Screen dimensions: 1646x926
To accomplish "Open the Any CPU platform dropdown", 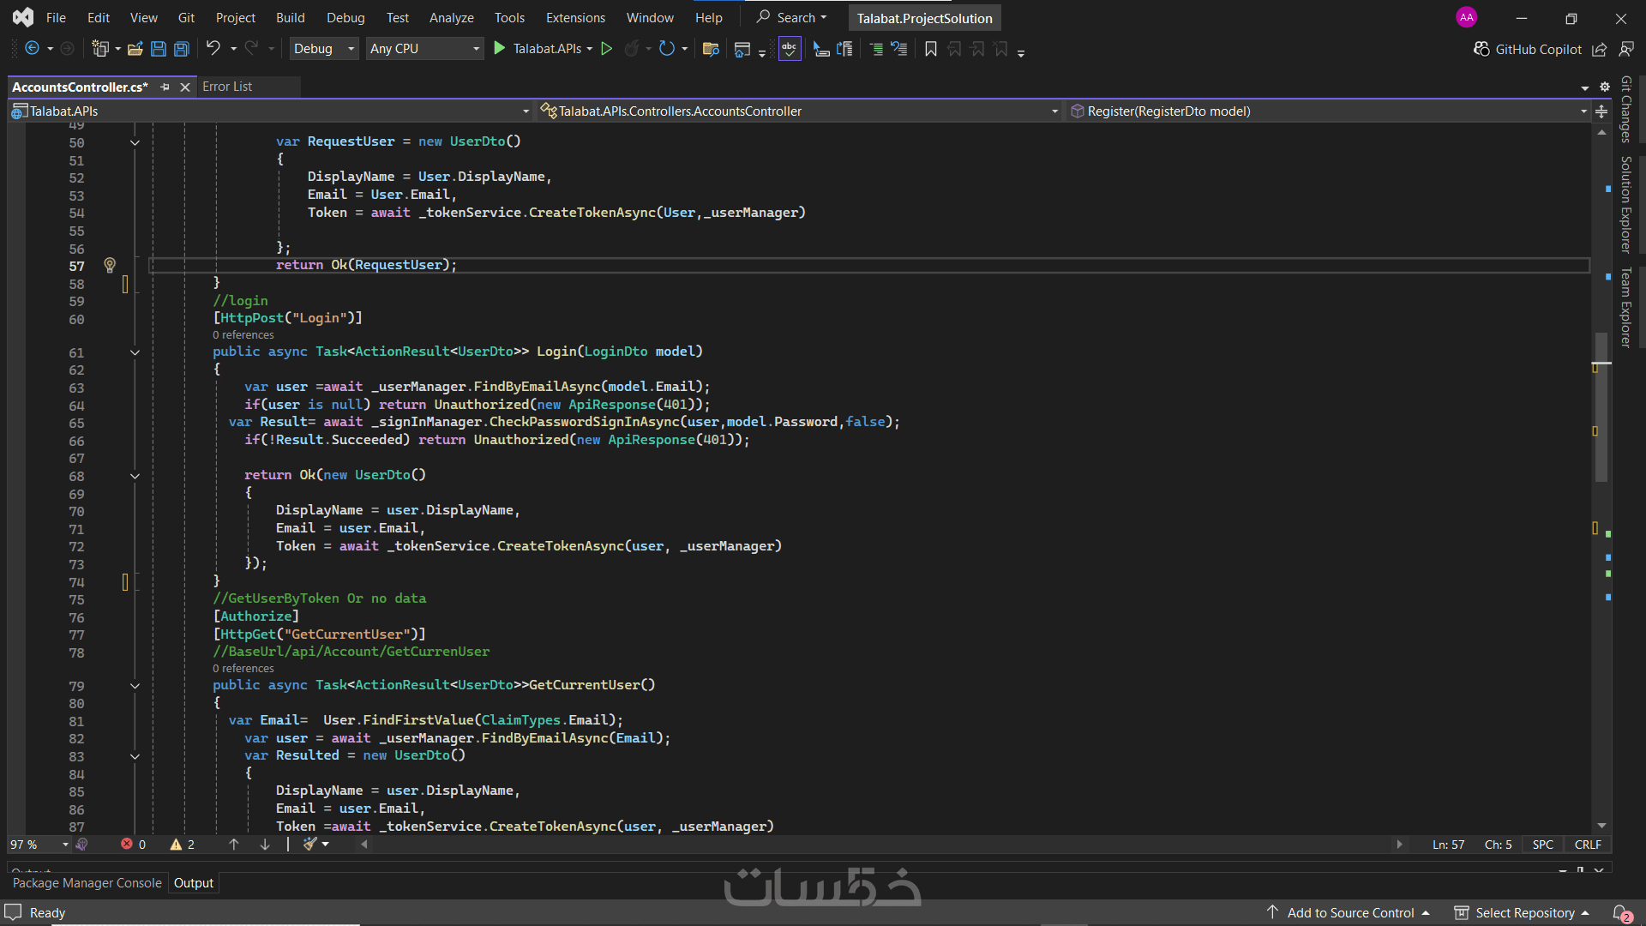I will 424,49.
